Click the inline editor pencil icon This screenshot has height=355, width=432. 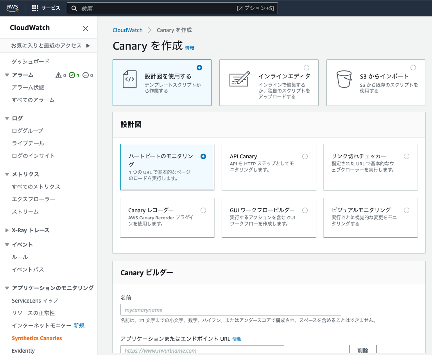(x=240, y=79)
